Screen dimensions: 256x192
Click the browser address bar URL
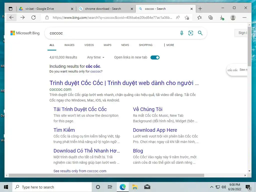point(112,17)
